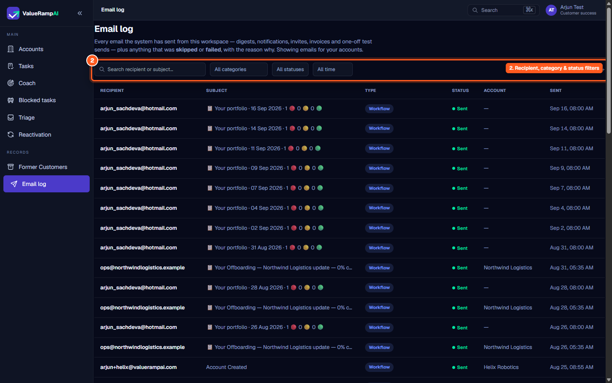Open Triage from the sidebar
Screen dimensions: 612x383
(x=46, y=117)
